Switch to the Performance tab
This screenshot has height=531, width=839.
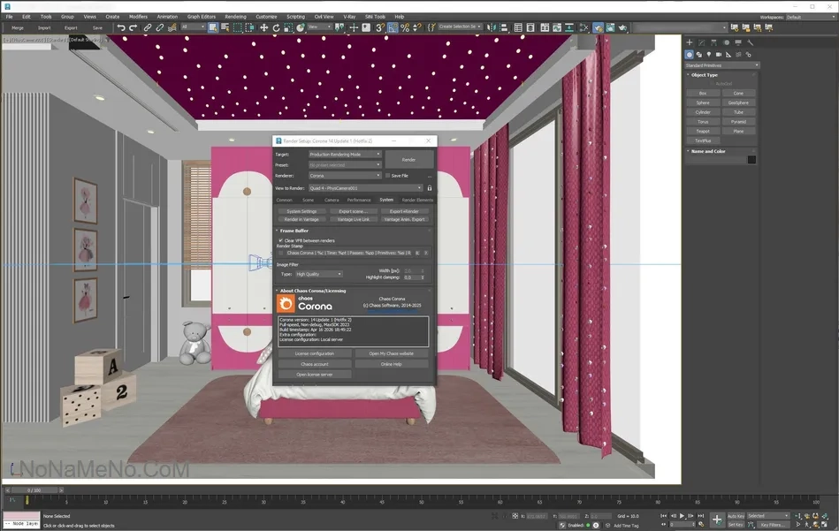click(x=359, y=201)
